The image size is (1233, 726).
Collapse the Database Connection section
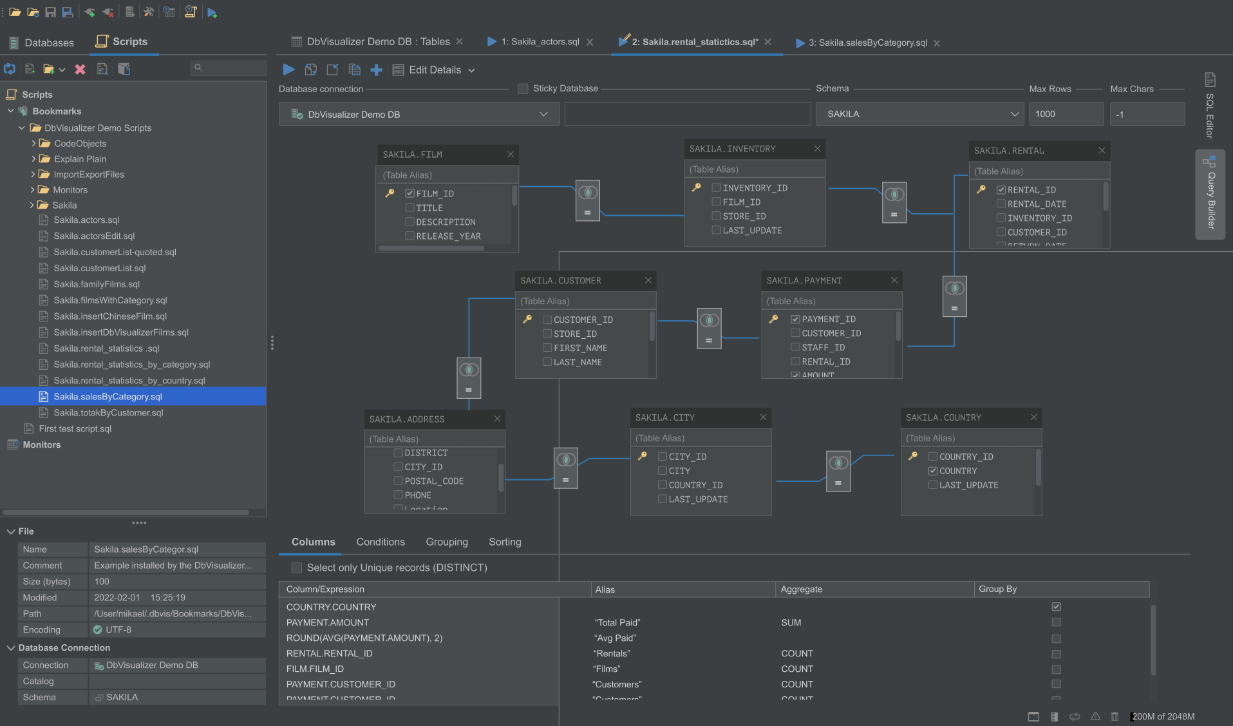(11, 647)
